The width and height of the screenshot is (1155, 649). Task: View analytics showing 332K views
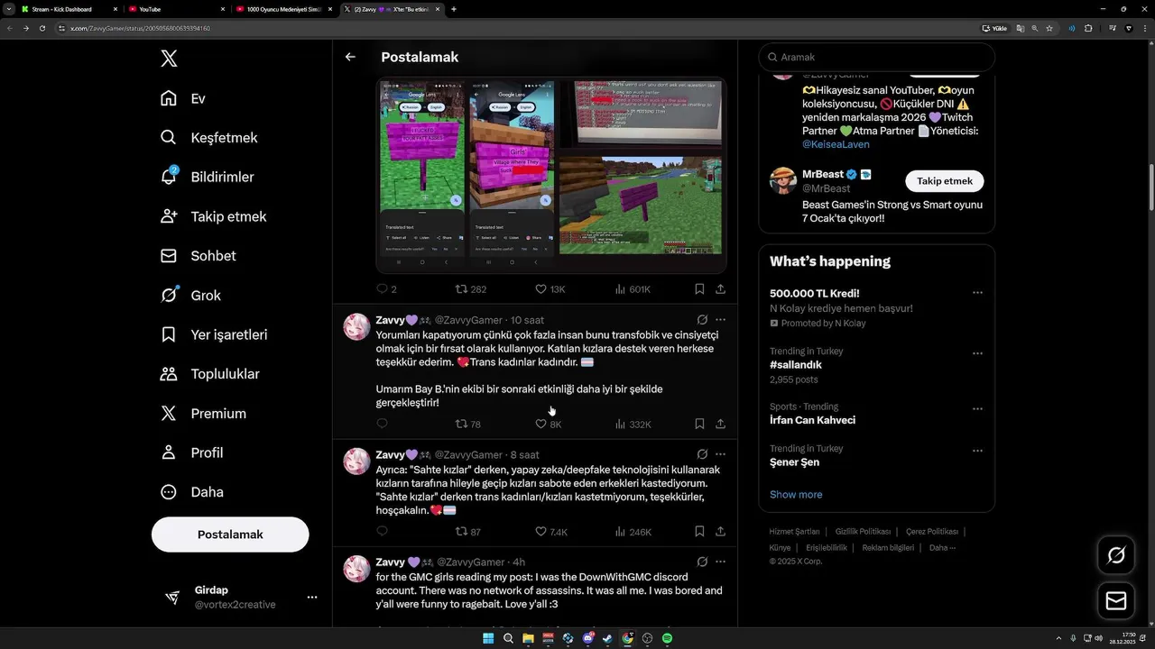coord(633,424)
